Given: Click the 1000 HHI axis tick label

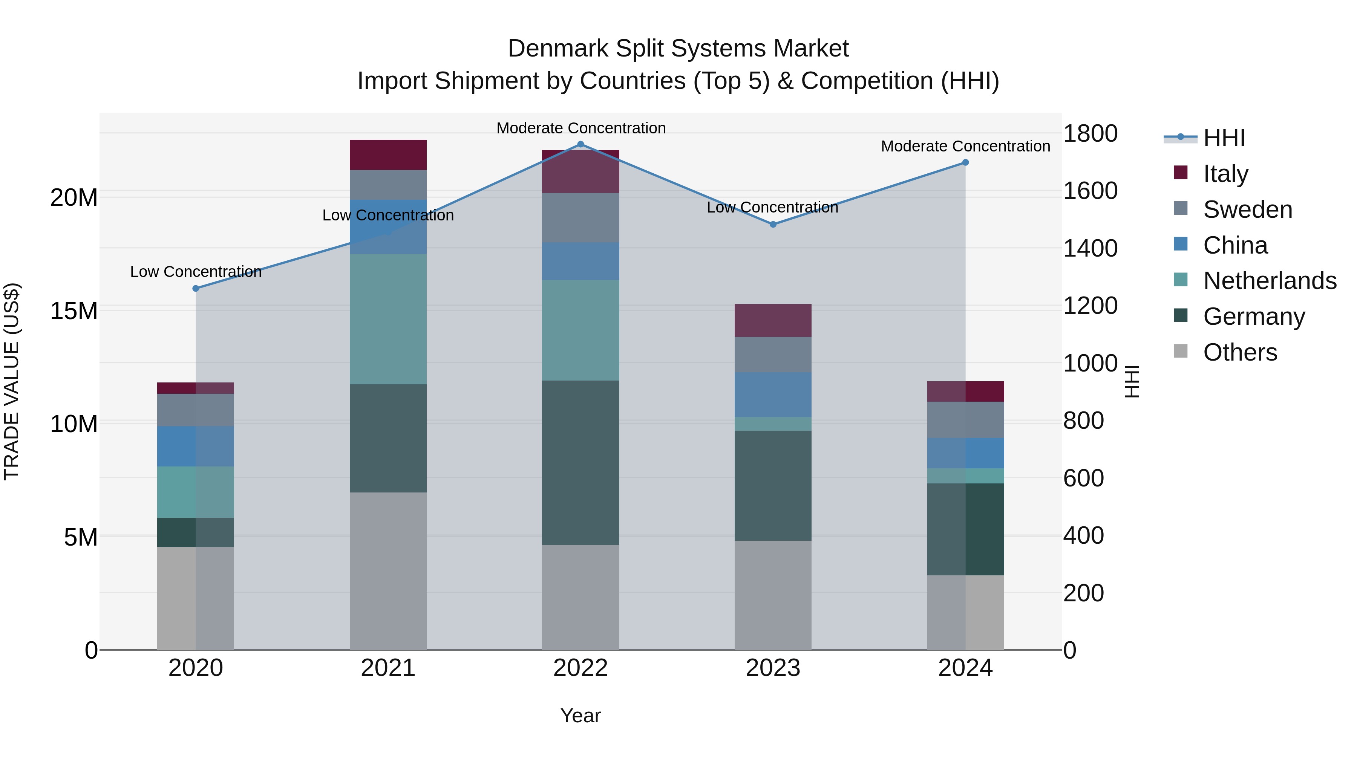Looking at the screenshot, I should 1091,363.
